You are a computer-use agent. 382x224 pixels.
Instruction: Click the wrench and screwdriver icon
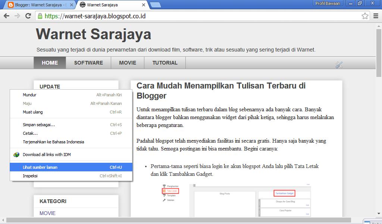point(339,65)
